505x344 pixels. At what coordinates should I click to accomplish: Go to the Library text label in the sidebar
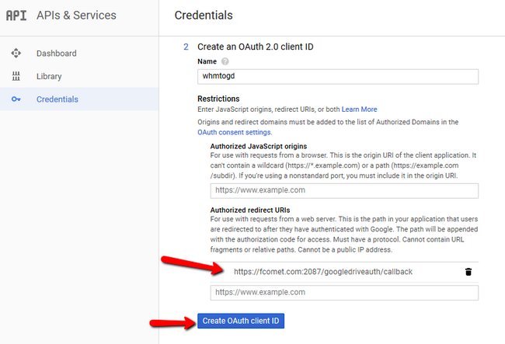(49, 76)
